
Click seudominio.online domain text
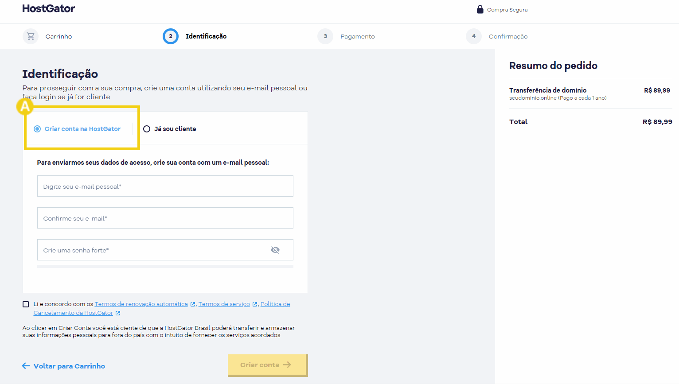click(533, 98)
